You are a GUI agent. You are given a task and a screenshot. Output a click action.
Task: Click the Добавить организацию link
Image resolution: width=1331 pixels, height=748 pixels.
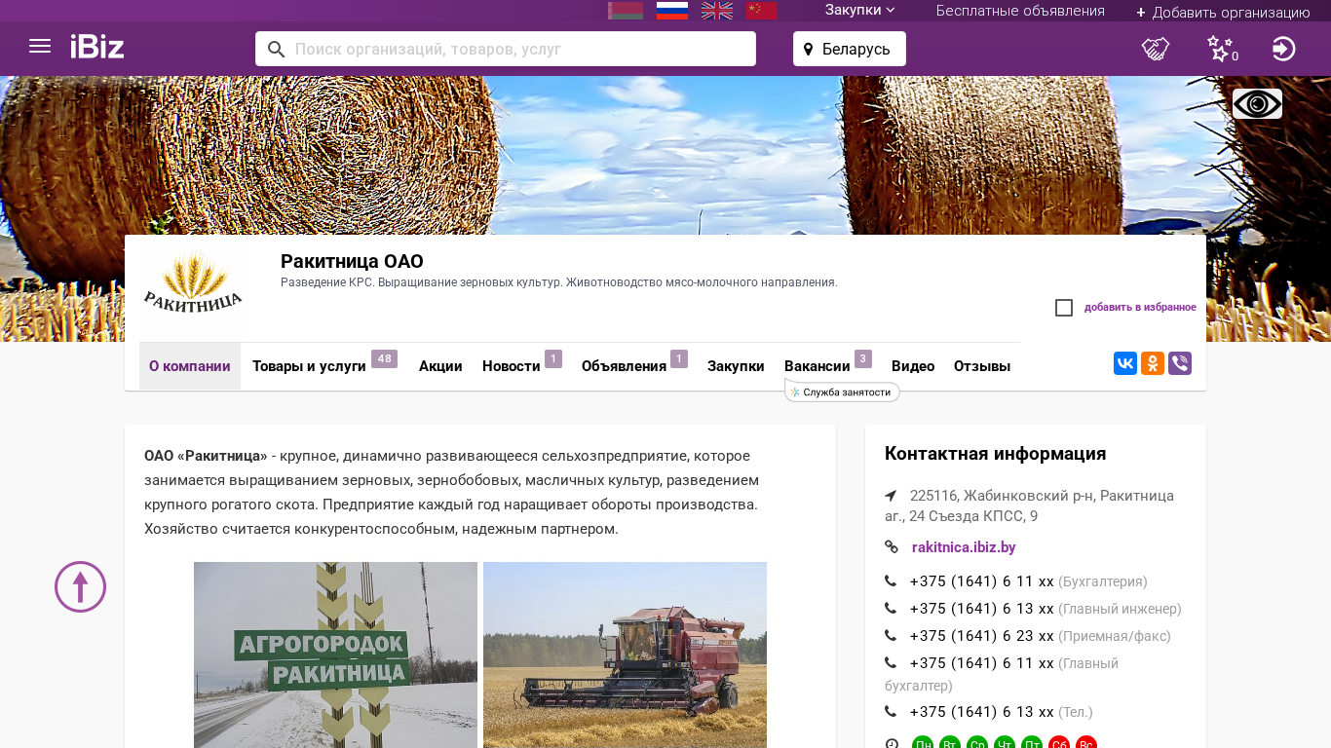[1232, 13]
